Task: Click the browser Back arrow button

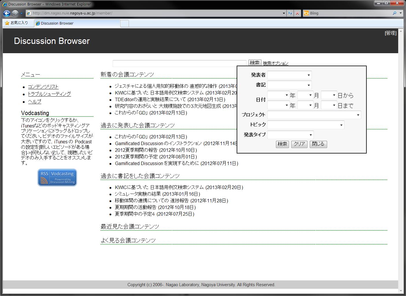Action: click(x=7, y=13)
